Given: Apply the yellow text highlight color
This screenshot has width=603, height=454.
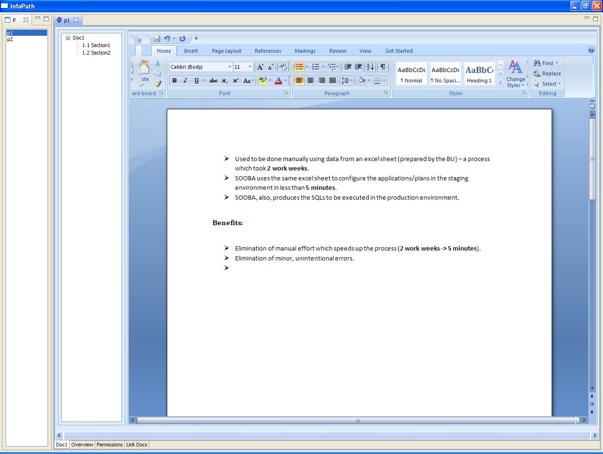Looking at the screenshot, I should click(263, 81).
